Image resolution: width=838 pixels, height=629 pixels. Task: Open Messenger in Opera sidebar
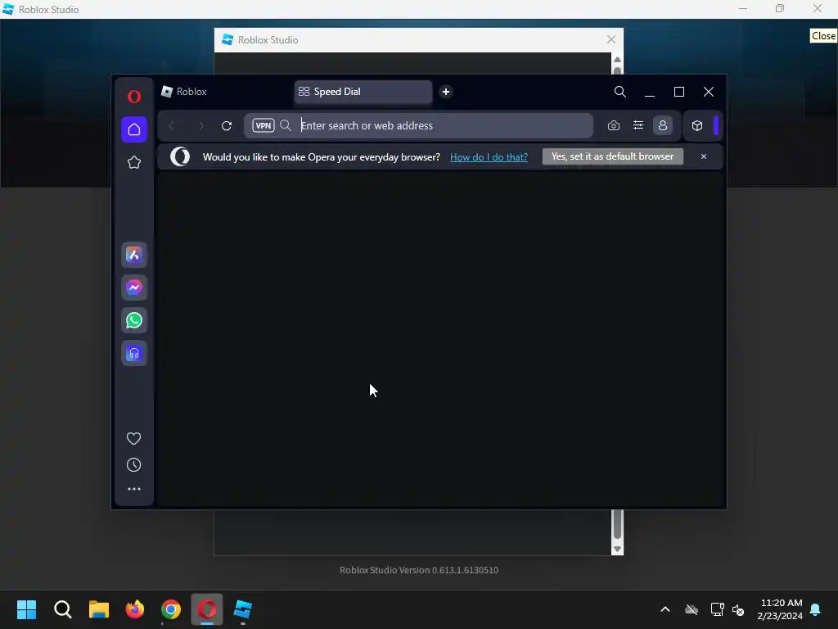(x=134, y=287)
